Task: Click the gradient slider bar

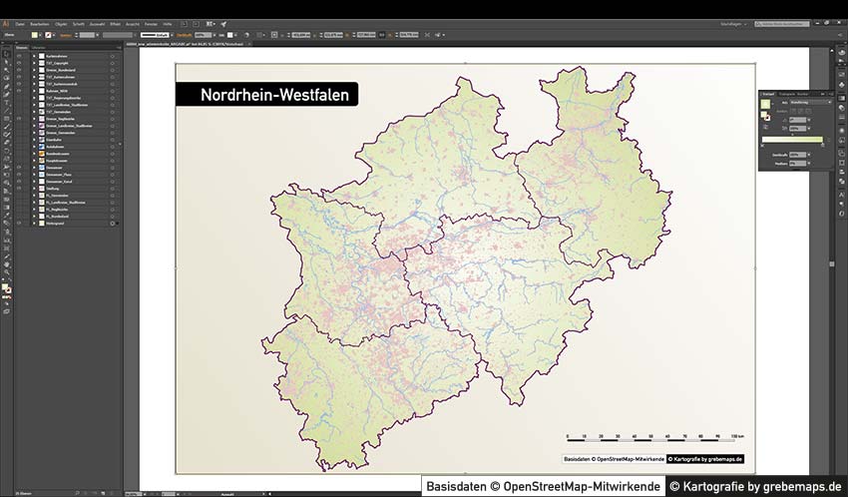Action: click(791, 140)
